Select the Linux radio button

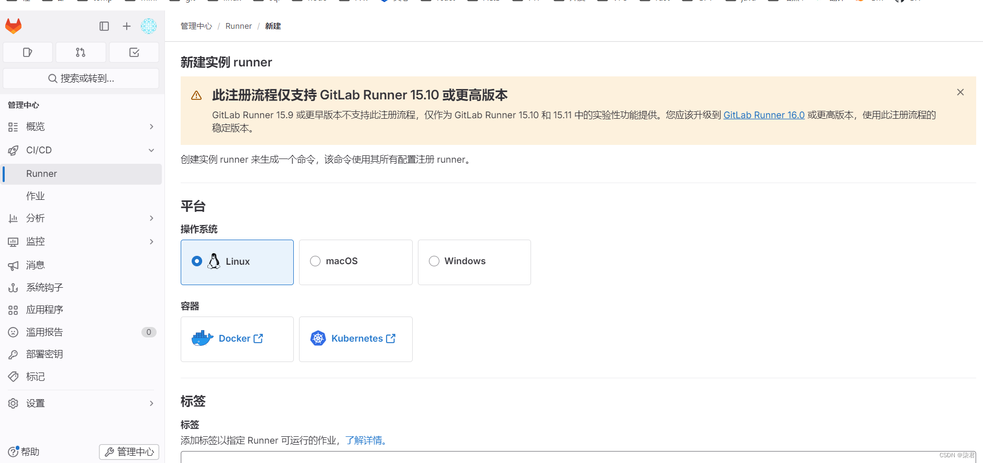tap(197, 261)
